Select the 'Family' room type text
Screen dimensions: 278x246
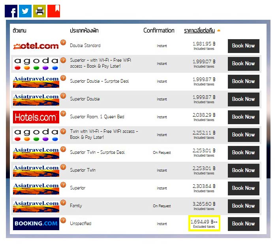76,206
